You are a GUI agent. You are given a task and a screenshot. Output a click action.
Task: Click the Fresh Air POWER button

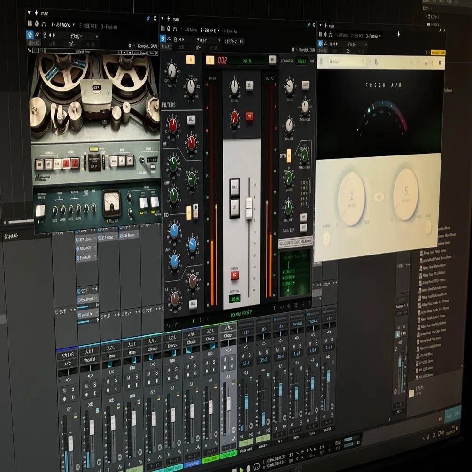326,238
